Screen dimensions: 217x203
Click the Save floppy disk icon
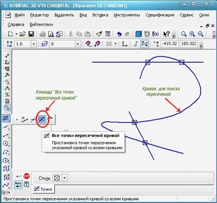click(31, 34)
